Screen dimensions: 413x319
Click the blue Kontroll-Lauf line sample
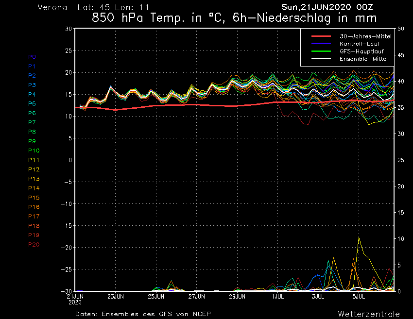321,44
